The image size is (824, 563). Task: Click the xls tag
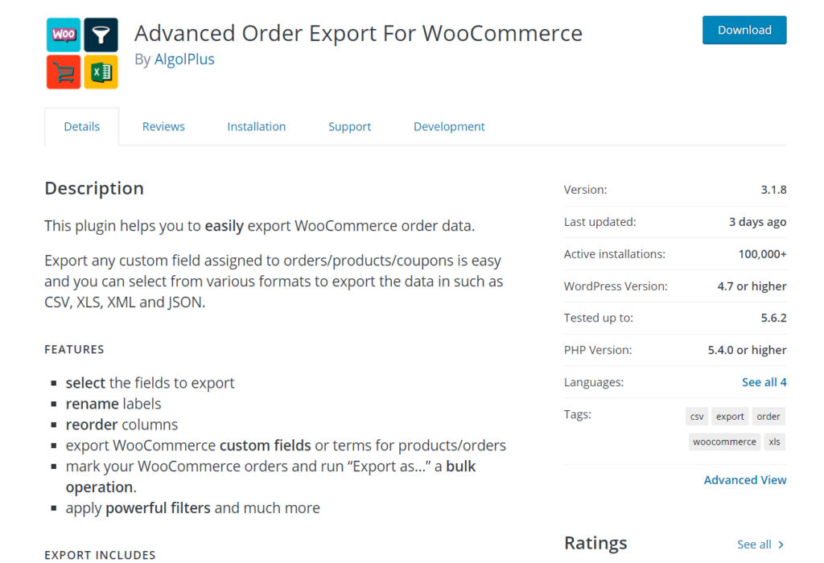pyautogui.click(x=774, y=442)
